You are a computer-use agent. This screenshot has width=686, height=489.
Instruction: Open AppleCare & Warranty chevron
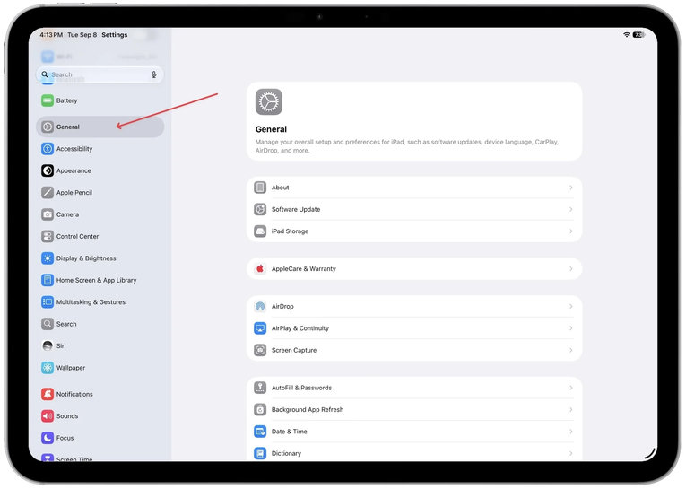point(571,269)
